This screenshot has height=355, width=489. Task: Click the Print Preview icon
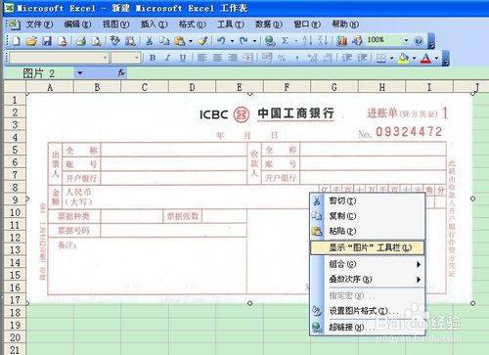tap(97, 41)
